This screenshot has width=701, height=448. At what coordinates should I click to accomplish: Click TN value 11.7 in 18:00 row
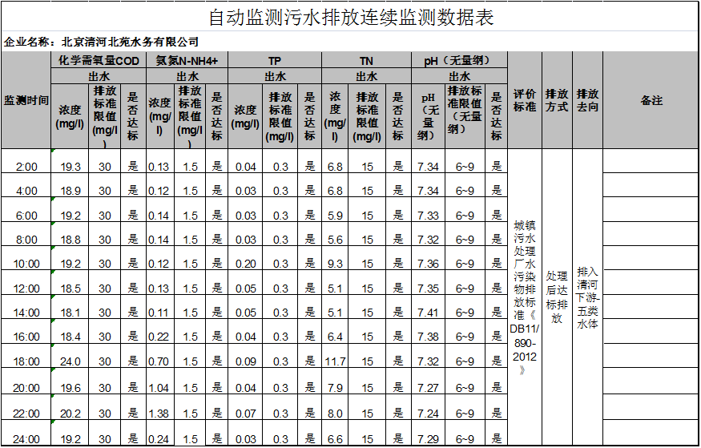335,356
